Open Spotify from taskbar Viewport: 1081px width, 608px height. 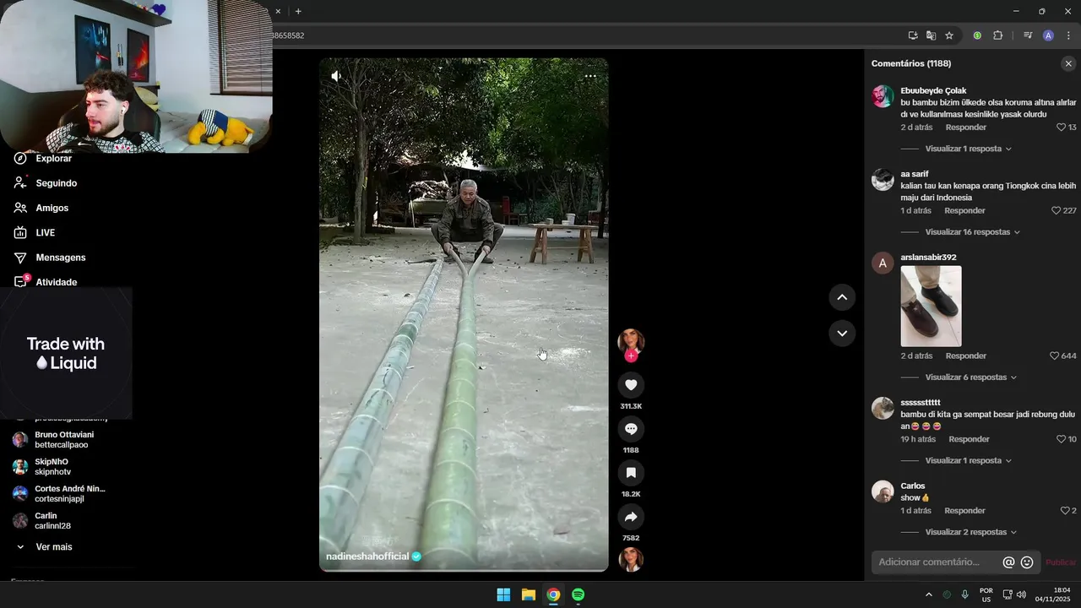(x=578, y=594)
